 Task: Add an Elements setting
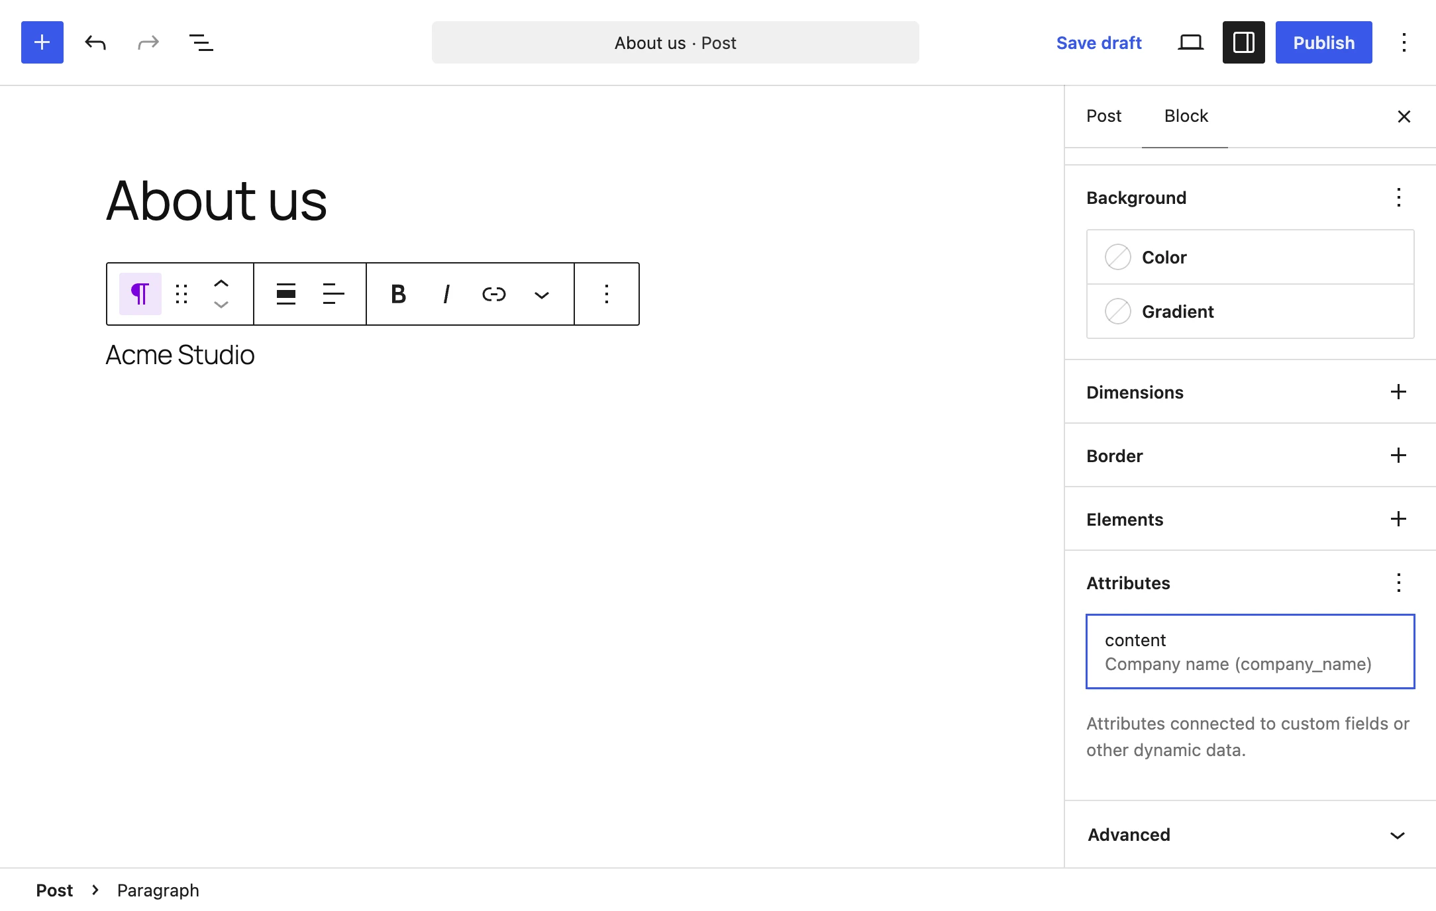coord(1399,519)
